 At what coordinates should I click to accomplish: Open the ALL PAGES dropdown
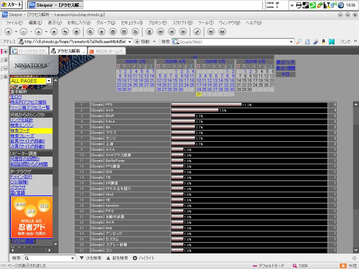coord(49,81)
